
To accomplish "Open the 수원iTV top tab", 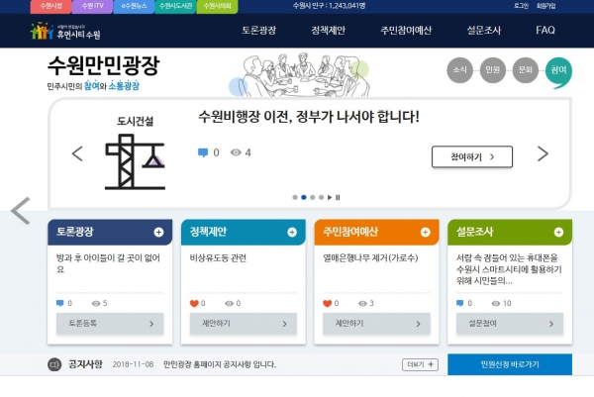I will pyautogui.click(x=92, y=6).
